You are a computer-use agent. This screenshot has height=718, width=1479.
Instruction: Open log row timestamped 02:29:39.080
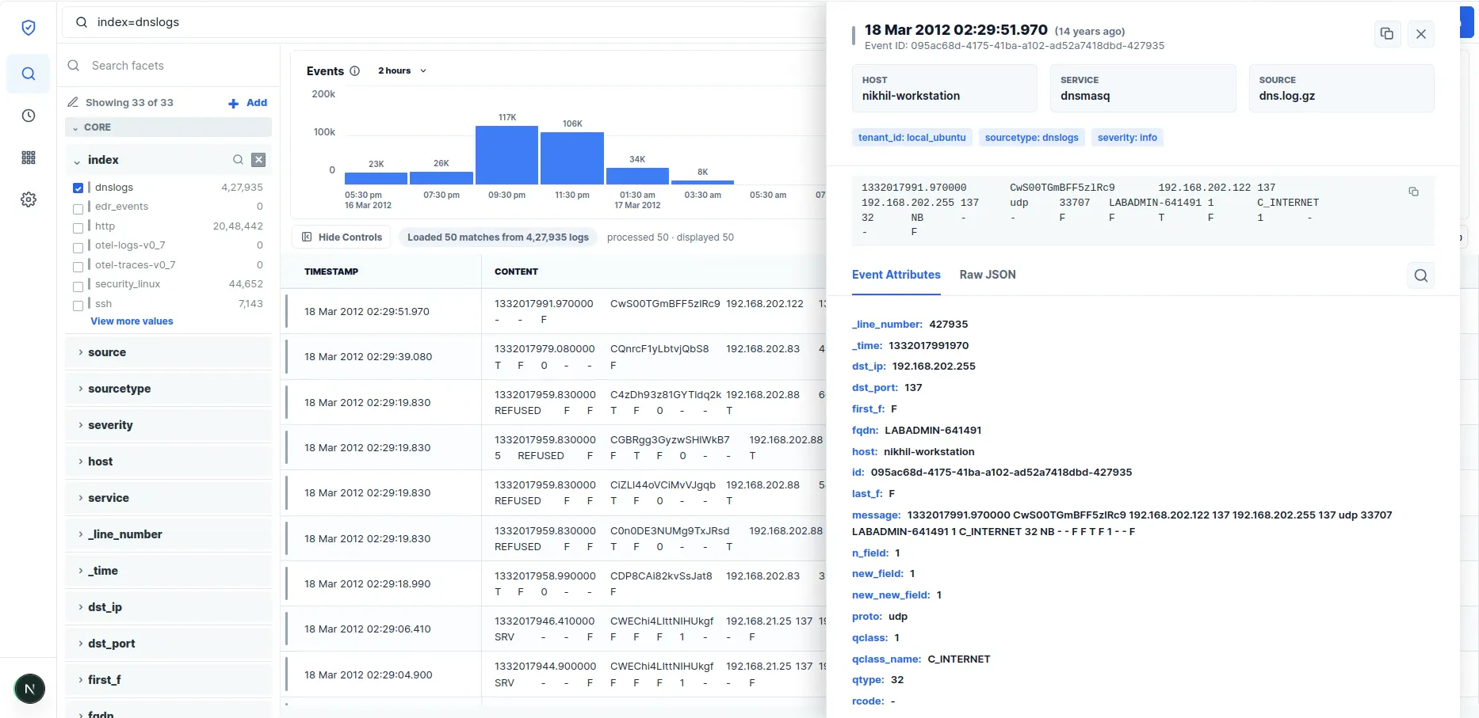pos(555,357)
